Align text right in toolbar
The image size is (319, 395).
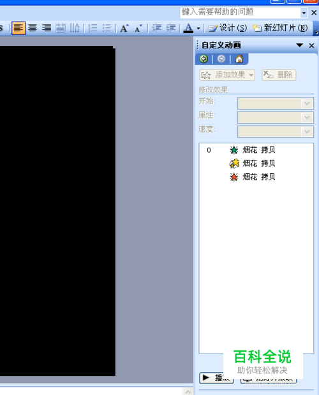47,28
